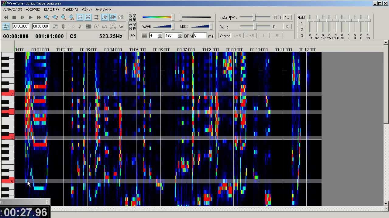Viewport: 389px width, 218px height.
Task: Click the loop start time field
Action: point(20,26)
